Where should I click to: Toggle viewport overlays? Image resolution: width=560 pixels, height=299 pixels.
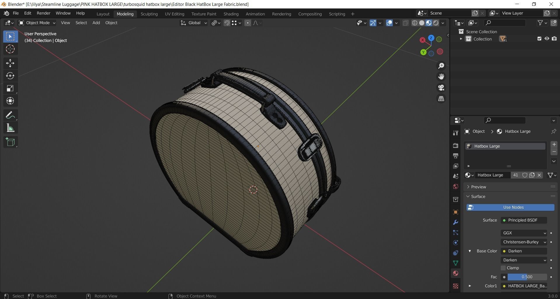pyautogui.click(x=389, y=23)
